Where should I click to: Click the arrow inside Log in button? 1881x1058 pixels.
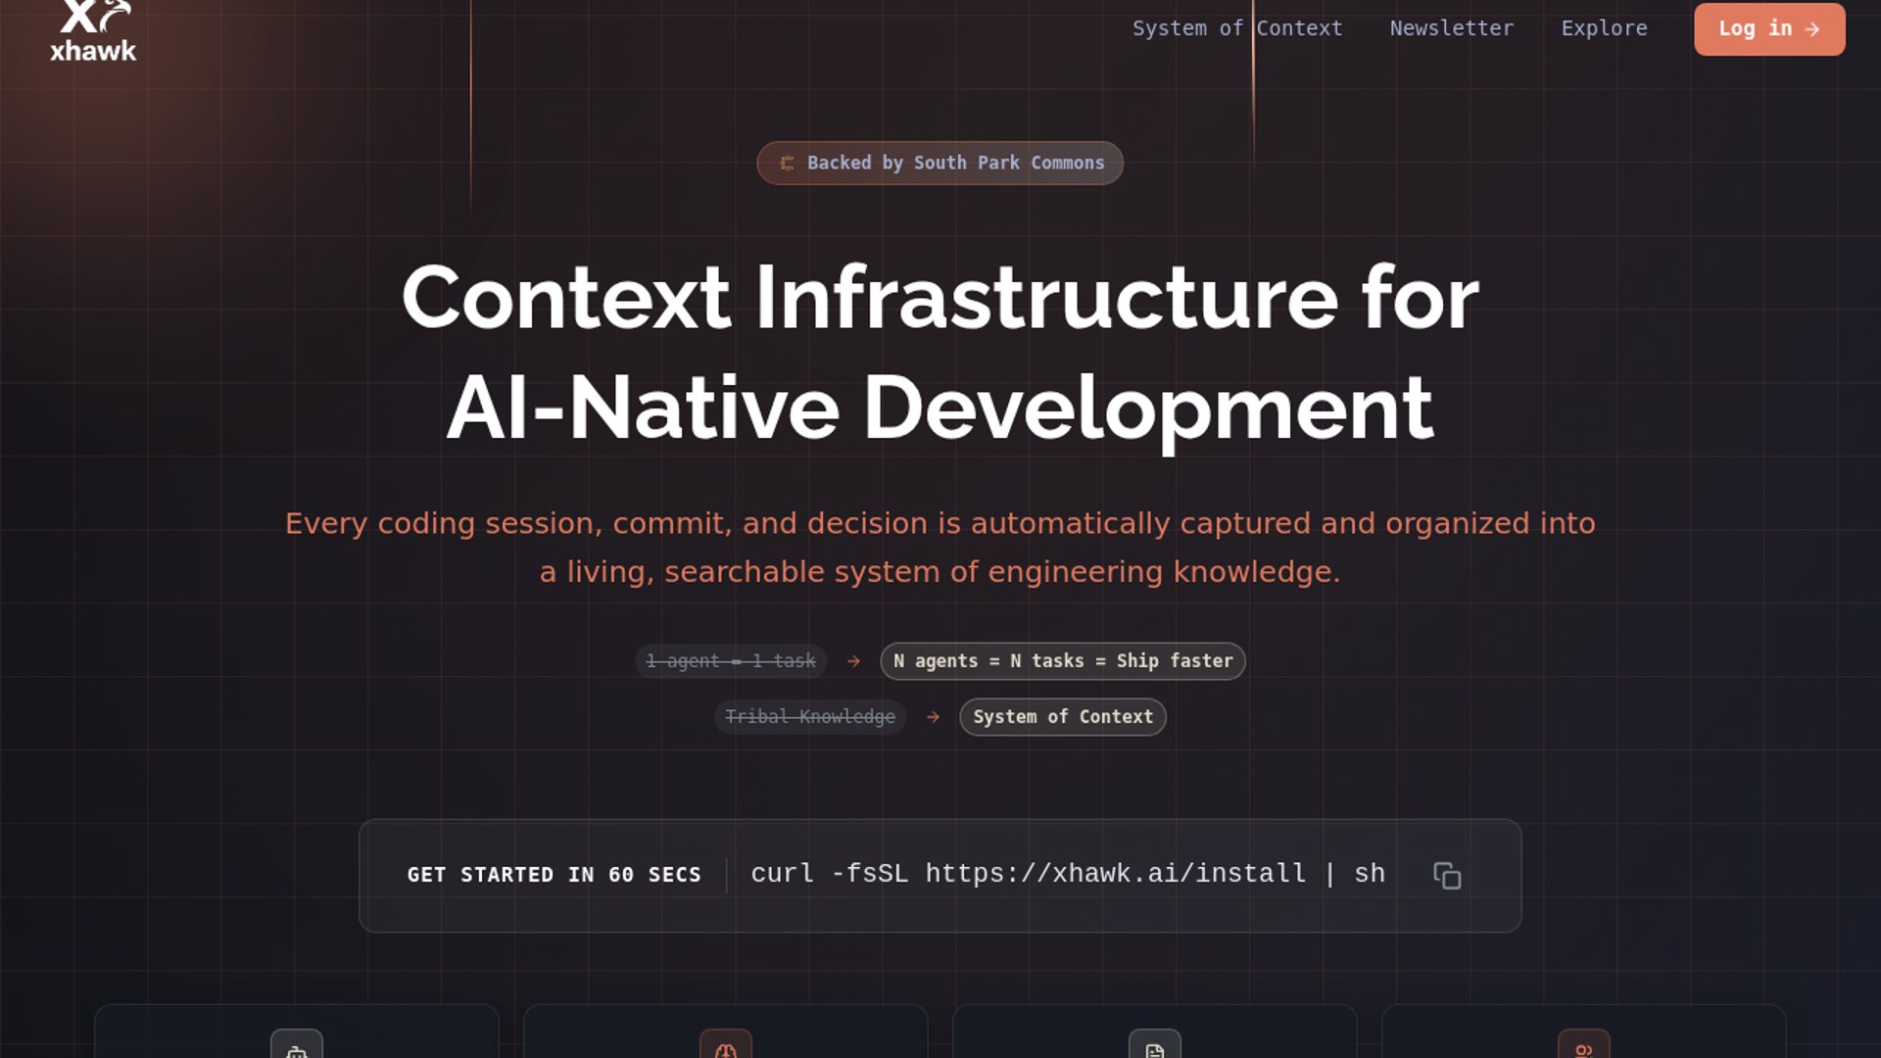[1812, 29]
